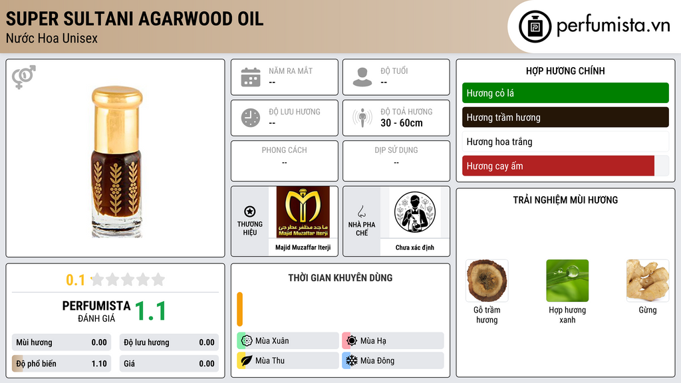This screenshot has height=383, width=681.
Task: Click the SUPER SULTANI AGARWOOD OIL title
Action: point(134,19)
